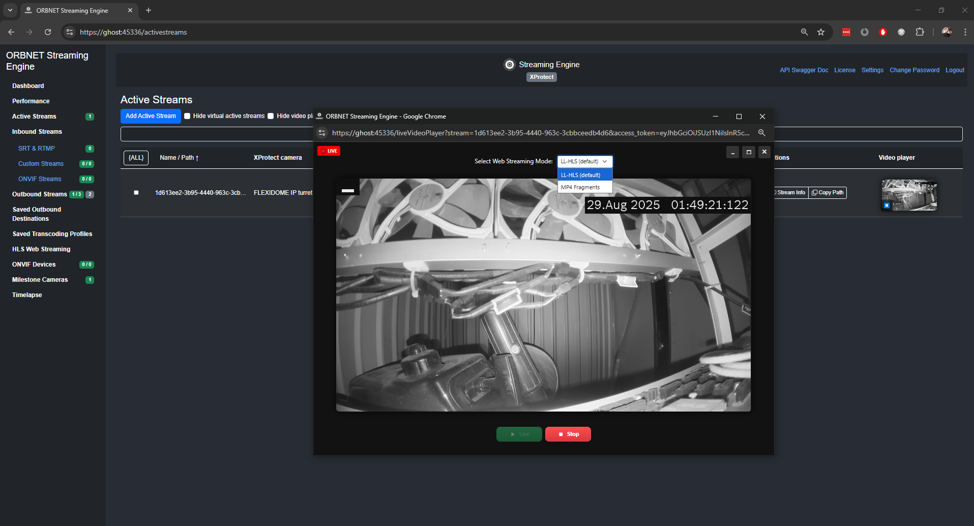Close the ORBNET Streaming Engine tab
Screen dimensions: 974x526
pyautogui.click(x=130, y=10)
